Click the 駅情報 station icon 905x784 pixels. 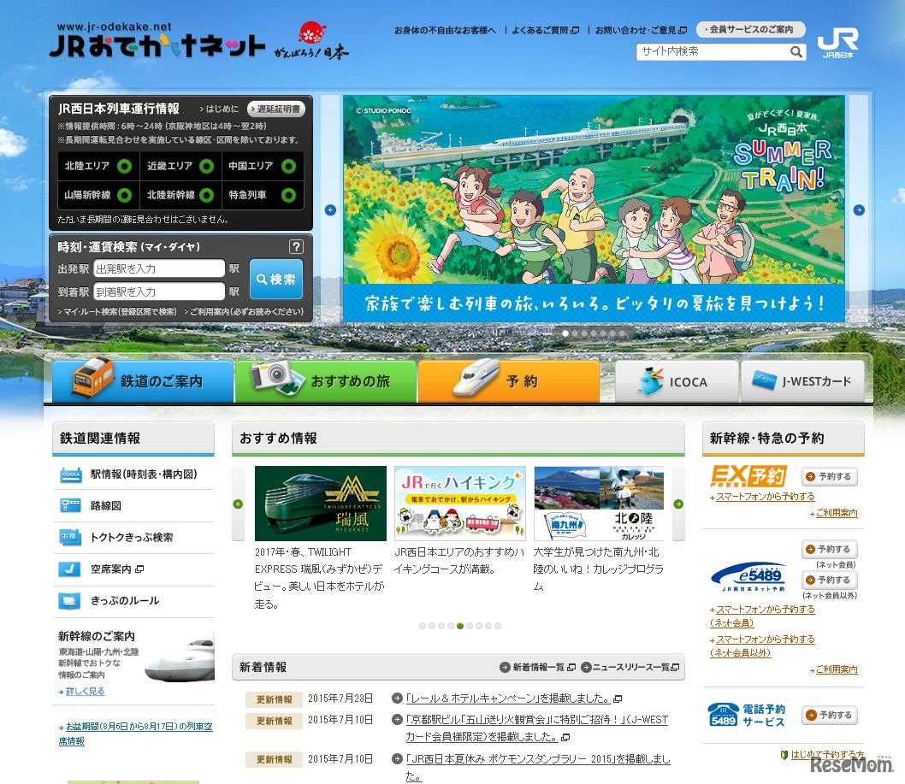click(x=71, y=475)
